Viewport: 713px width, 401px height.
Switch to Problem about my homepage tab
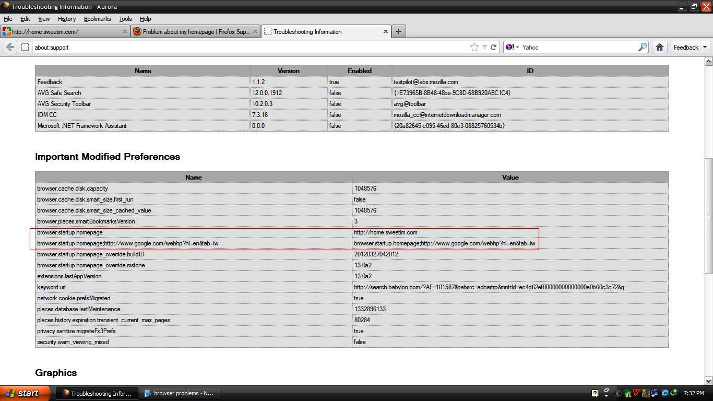pyautogui.click(x=195, y=31)
